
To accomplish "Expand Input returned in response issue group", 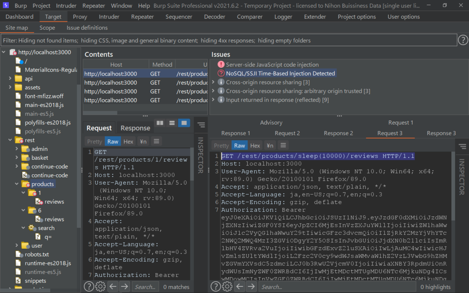I will pyautogui.click(x=213, y=100).
